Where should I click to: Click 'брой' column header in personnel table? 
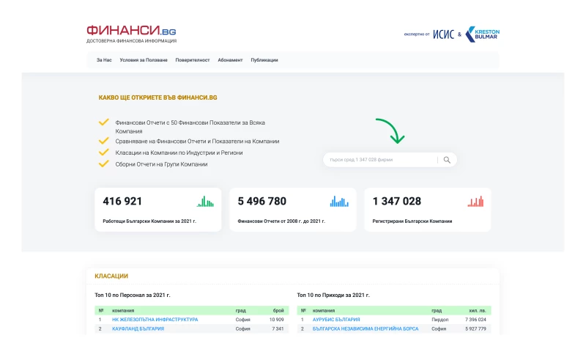click(x=278, y=310)
